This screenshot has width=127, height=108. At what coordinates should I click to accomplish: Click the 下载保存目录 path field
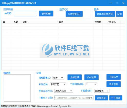point(74,98)
